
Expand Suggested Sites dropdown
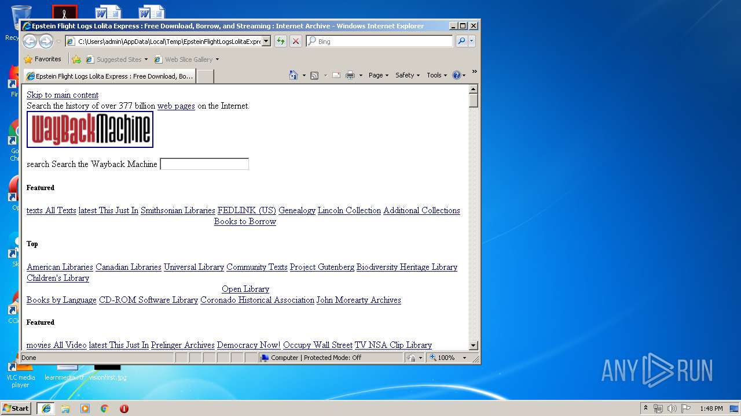pyautogui.click(x=146, y=60)
